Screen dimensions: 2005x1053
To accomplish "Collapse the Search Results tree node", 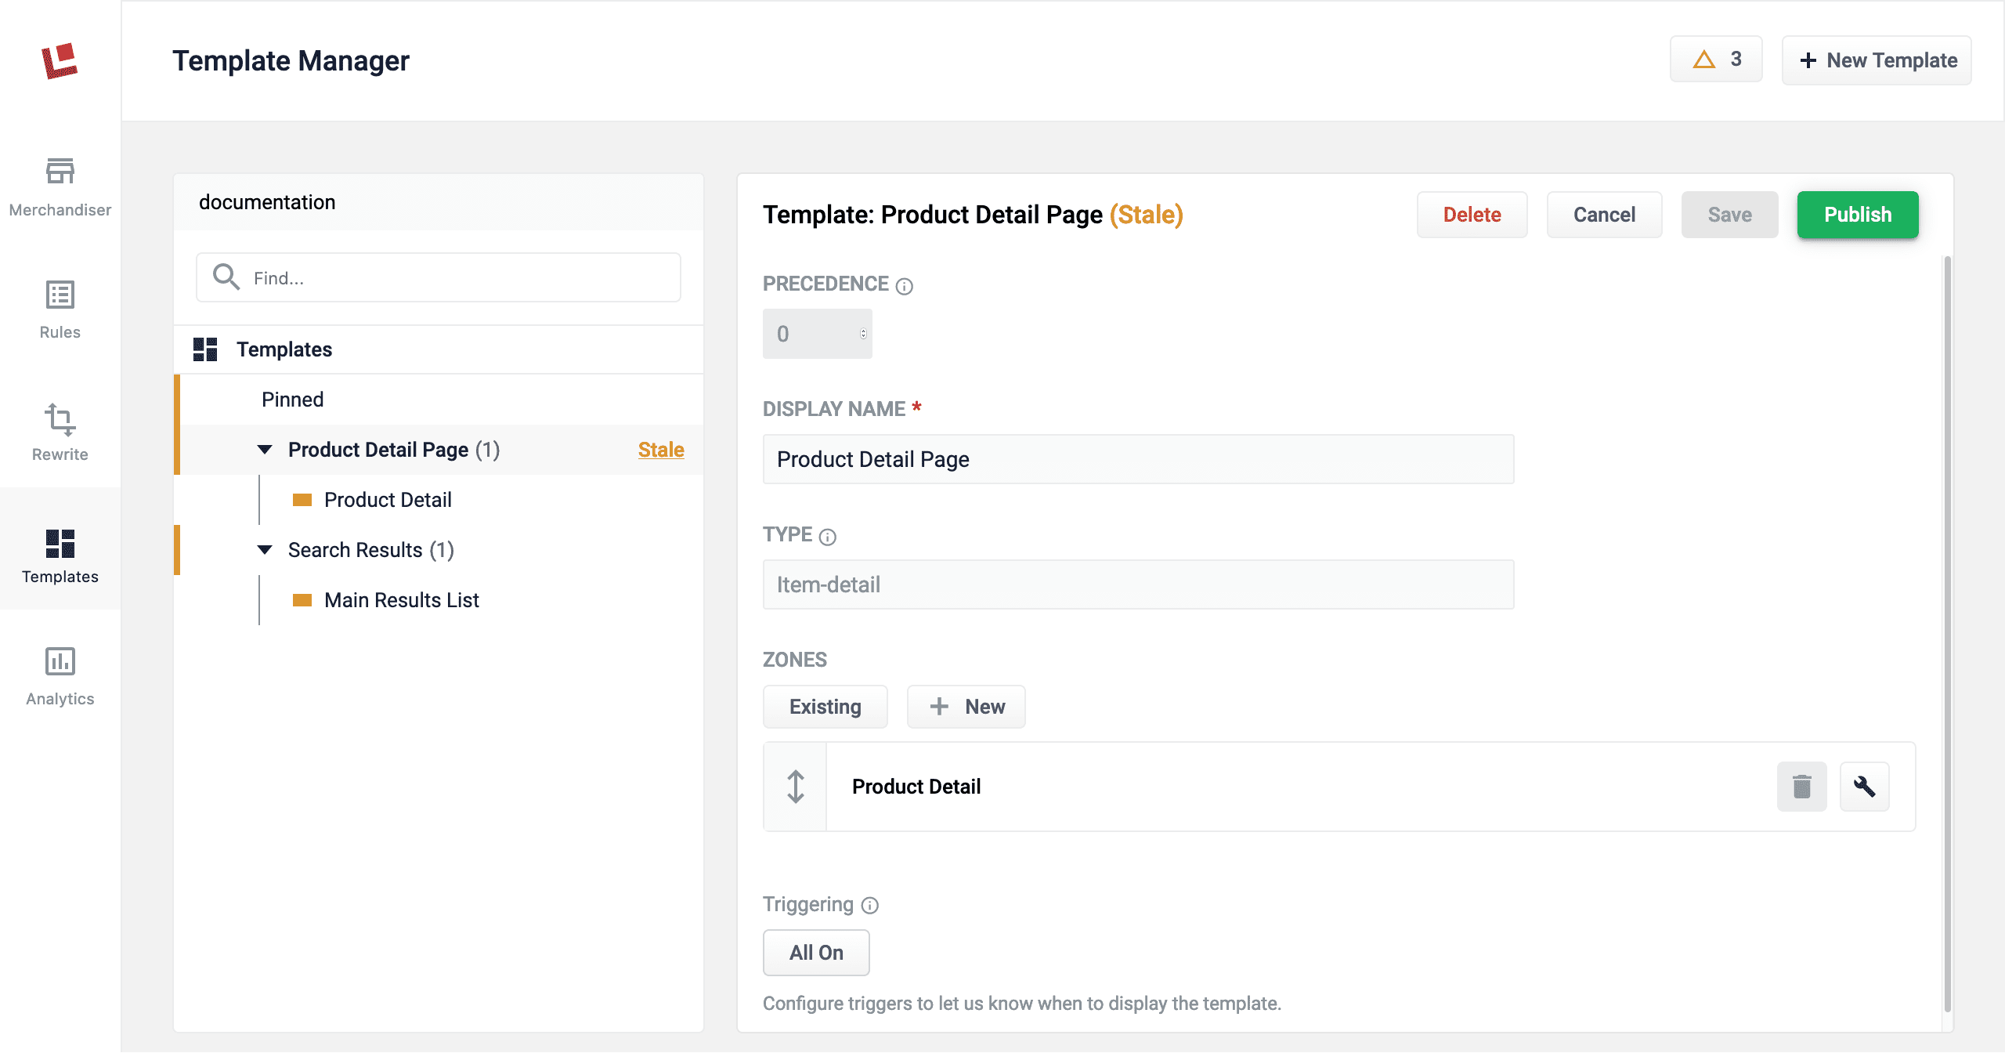I will pyautogui.click(x=265, y=550).
